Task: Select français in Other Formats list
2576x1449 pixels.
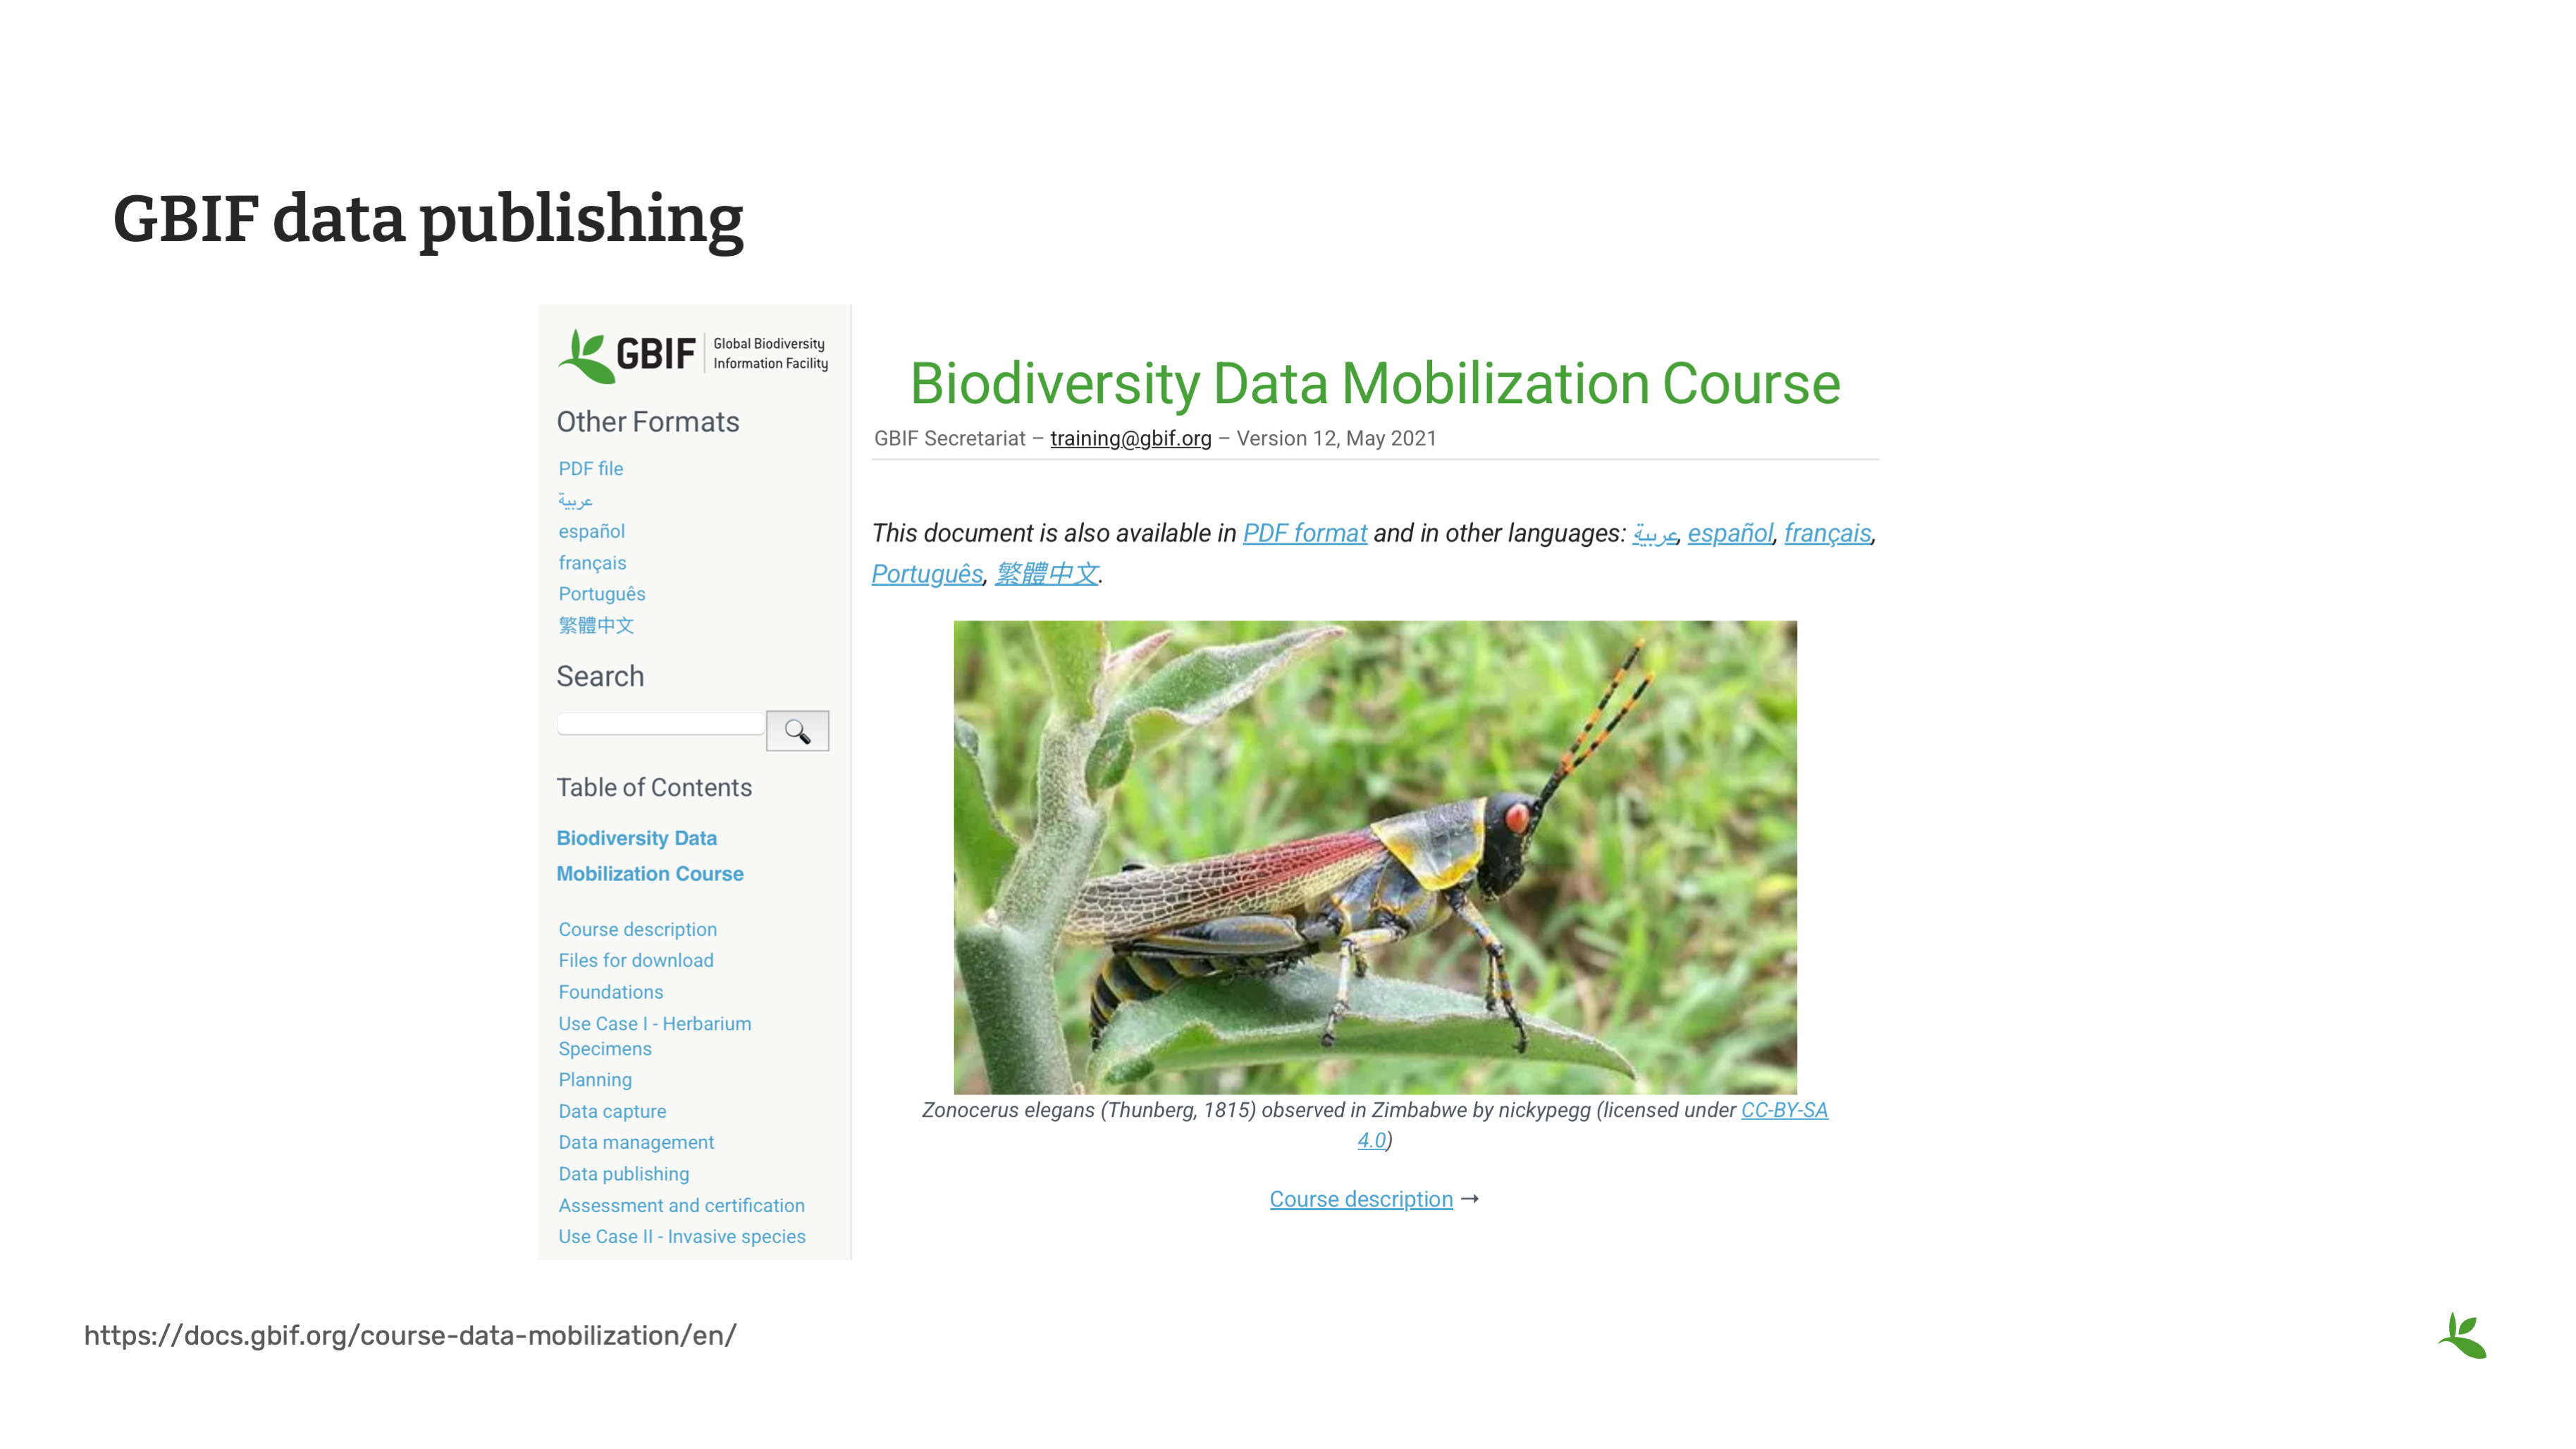Action: pyautogui.click(x=592, y=563)
